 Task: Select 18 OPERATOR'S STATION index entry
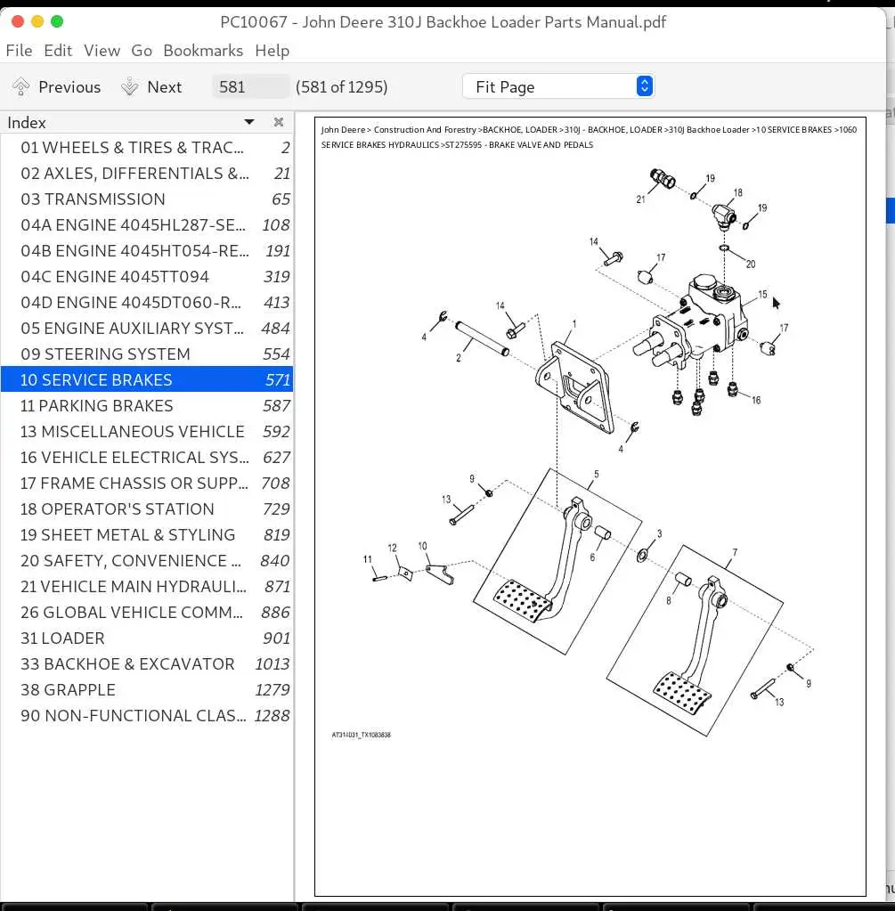[147, 509]
